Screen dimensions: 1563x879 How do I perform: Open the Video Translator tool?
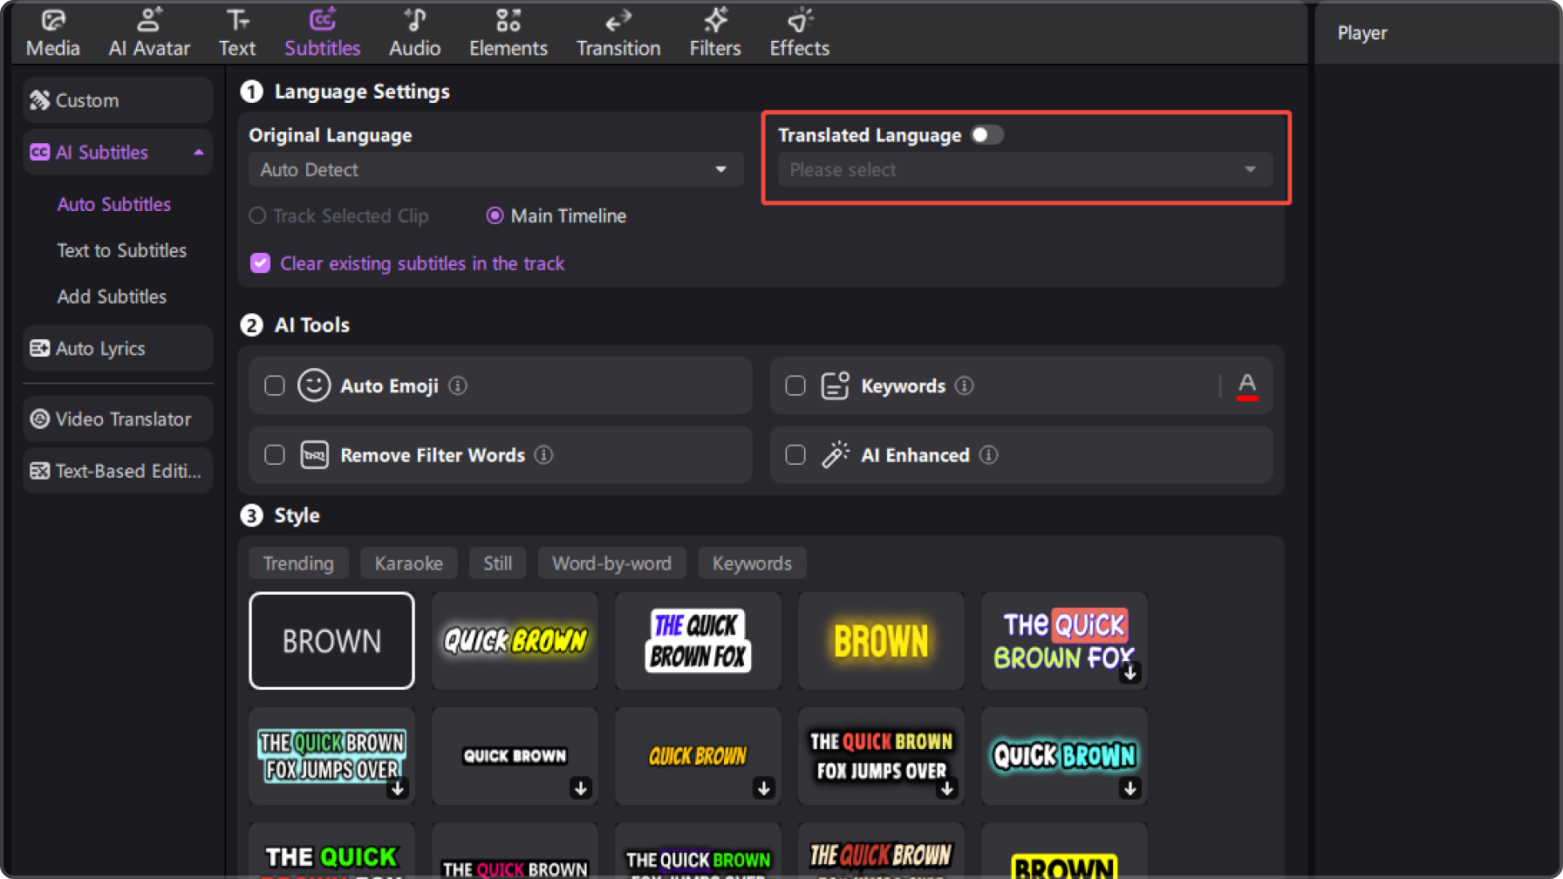pos(118,419)
